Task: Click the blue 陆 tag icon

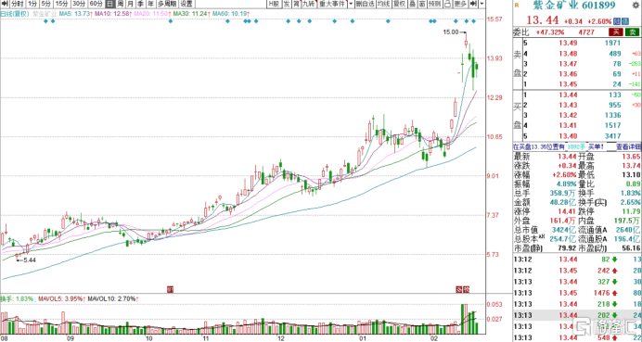Action: [x=618, y=21]
